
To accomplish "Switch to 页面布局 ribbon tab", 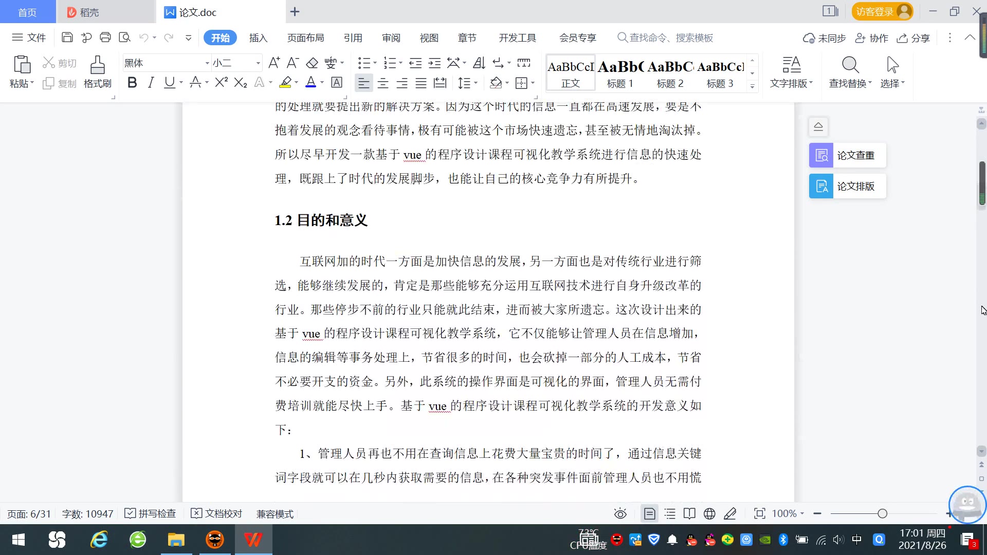I will (x=305, y=38).
